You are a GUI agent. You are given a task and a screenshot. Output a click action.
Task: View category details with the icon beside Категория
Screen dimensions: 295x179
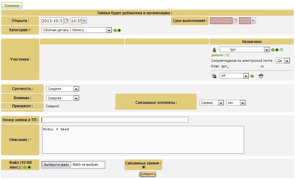point(115,30)
